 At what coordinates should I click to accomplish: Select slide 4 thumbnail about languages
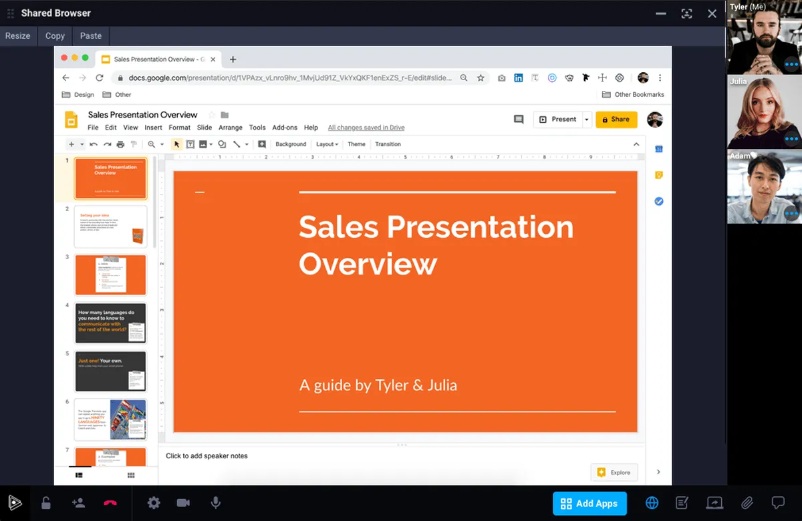tap(110, 323)
